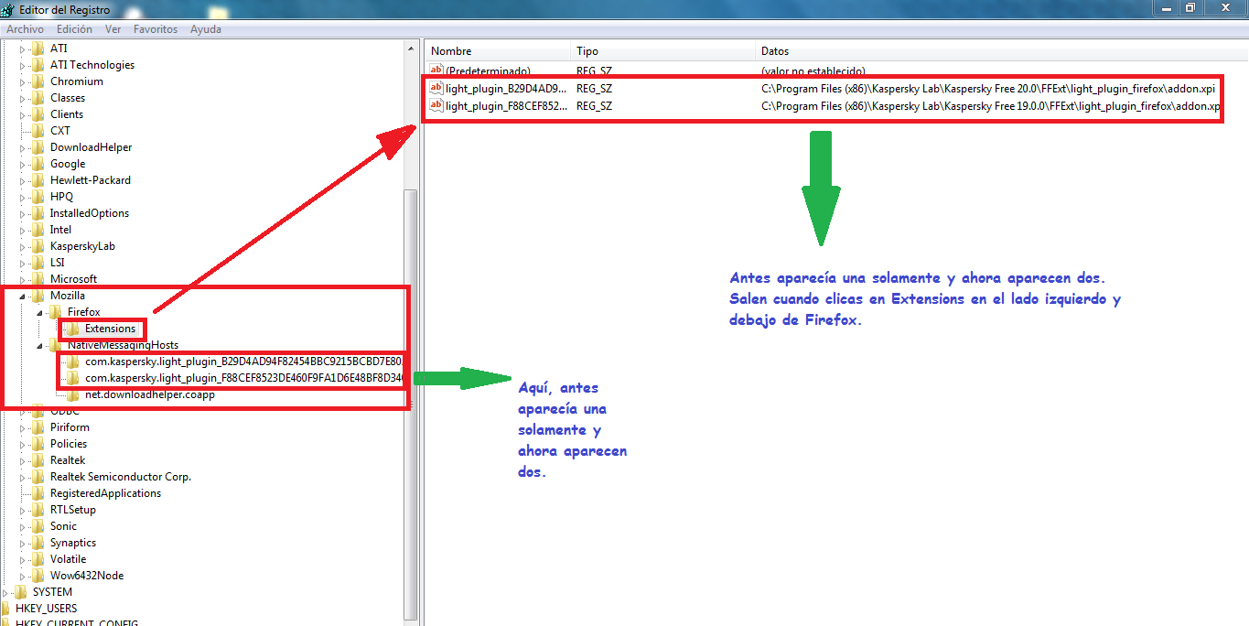The height and width of the screenshot is (626, 1249).
Task: Click the Chromium folder icon
Action: pyautogui.click(x=38, y=81)
